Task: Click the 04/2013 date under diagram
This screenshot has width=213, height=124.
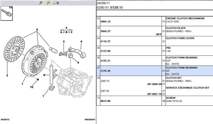Action: click(x=5, y=120)
